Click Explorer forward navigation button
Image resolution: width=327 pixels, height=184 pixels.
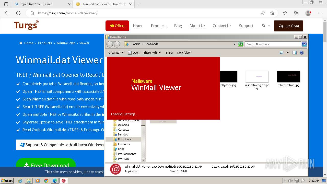[117, 44]
